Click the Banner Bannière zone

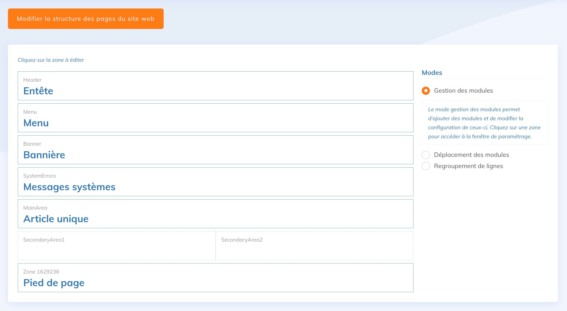pyautogui.click(x=215, y=150)
